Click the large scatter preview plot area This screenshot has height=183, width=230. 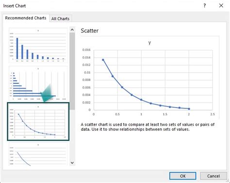point(153,80)
